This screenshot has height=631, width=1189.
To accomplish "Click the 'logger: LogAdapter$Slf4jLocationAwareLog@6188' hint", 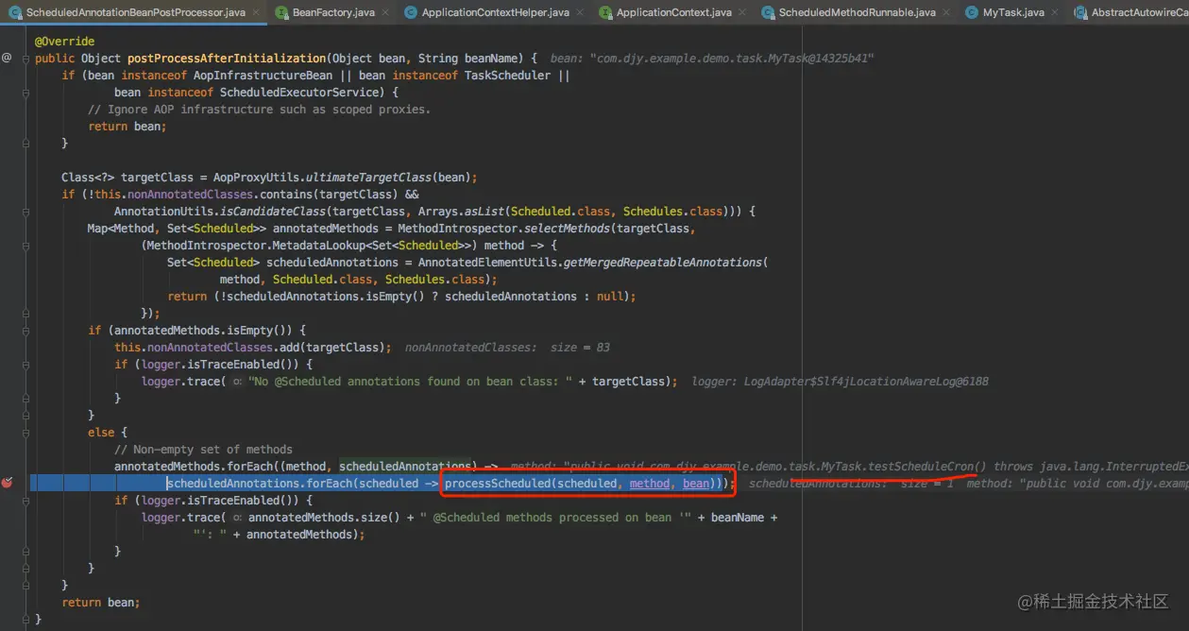I will (841, 382).
